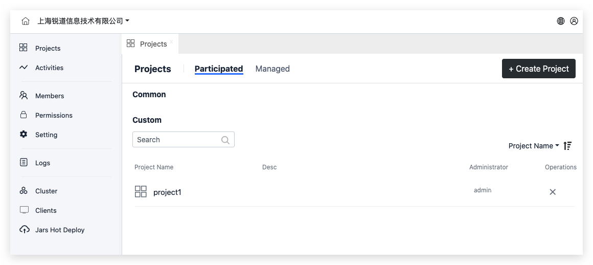Switch to the Managed tab
This screenshot has height=265, width=593.
coord(272,69)
